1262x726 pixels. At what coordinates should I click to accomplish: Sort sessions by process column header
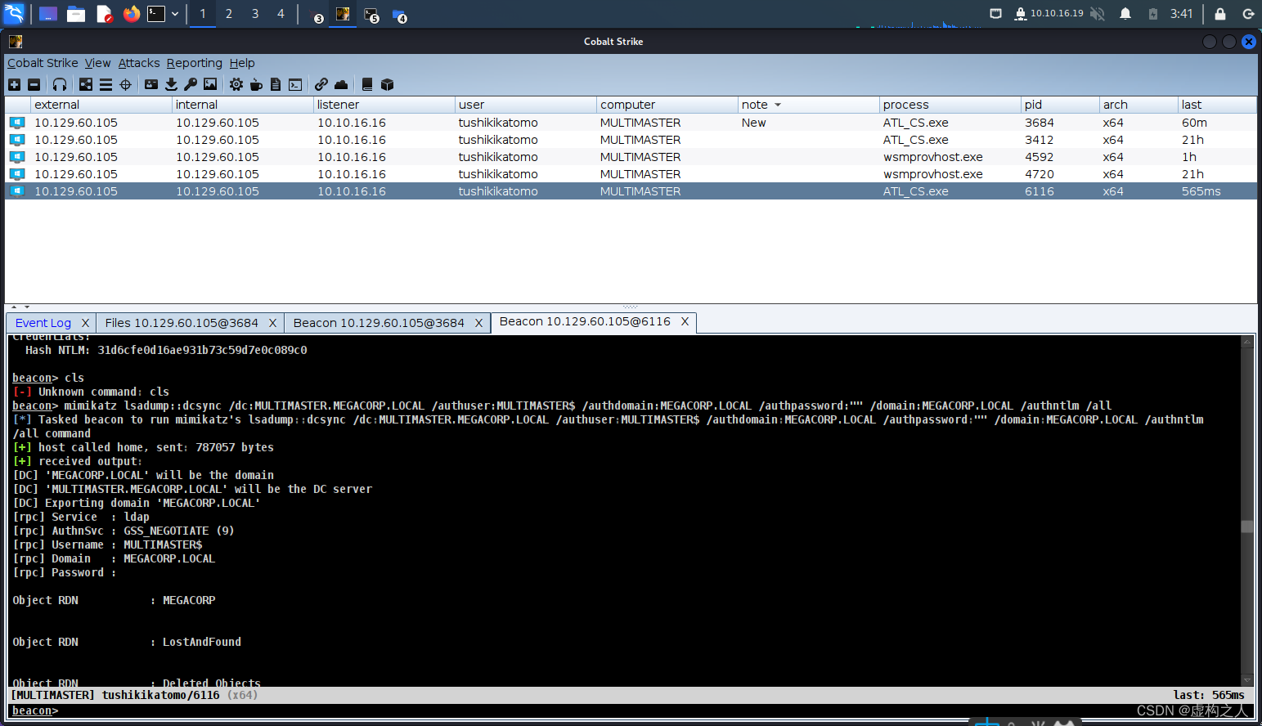pyautogui.click(x=950, y=105)
